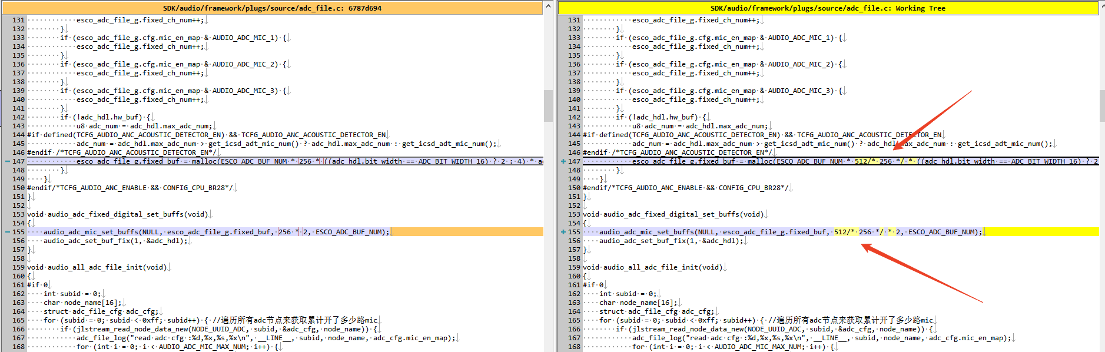The width and height of the screenshot is (1105, 352).
Task: Click the left pane vertical scrollbar thumb
Action: pos(548,105)
